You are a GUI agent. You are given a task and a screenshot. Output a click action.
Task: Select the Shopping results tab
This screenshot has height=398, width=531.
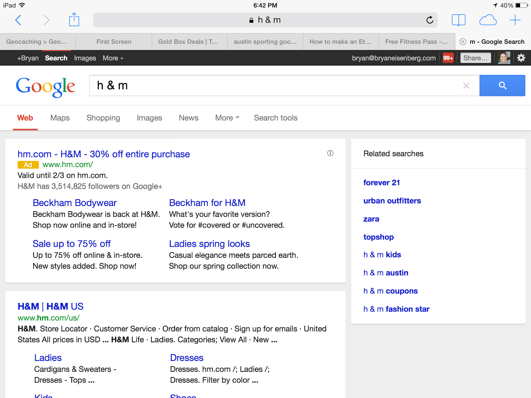pyautogui.click(x=103, y=118)
